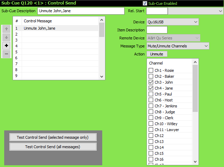This screenshot has height=167, width=224.
Task: Check Ch6 - Host channel
Action: [x=151, y=100]
